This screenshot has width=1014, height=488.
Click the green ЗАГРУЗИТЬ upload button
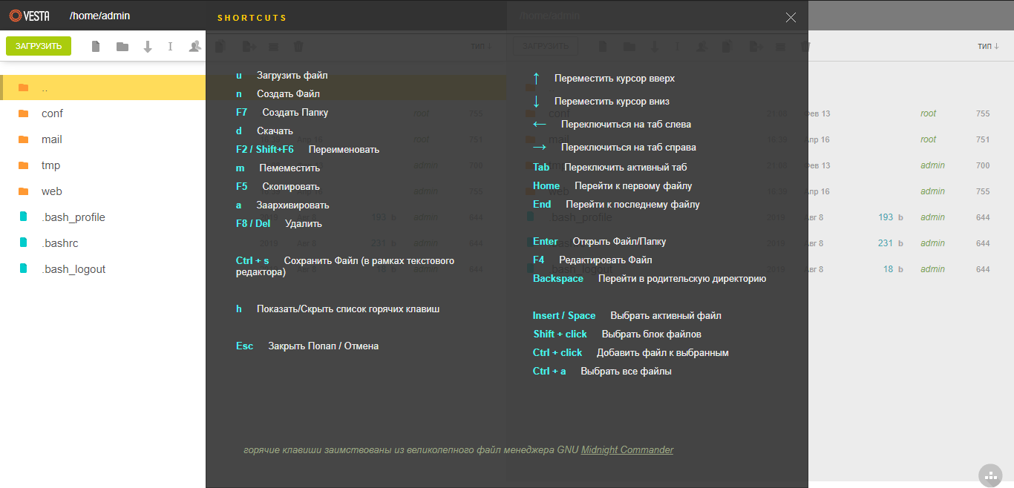39,46
